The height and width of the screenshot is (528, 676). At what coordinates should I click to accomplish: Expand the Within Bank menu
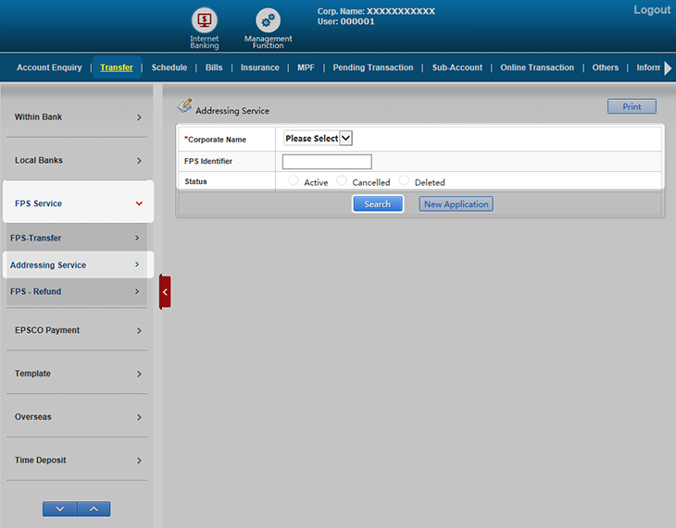[77, 117]
